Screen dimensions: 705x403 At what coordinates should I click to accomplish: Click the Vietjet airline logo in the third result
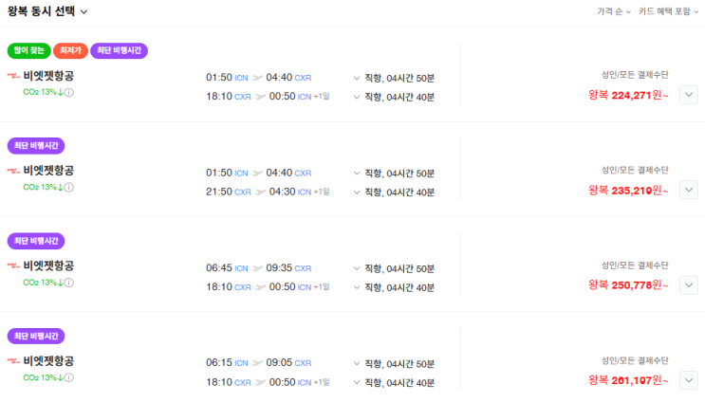click(x=13, y=266)
